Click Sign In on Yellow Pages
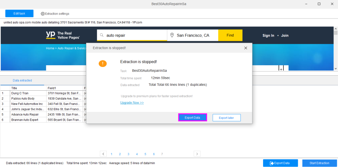The width and height of the screenshot is (338, 167). click(268, 36)
